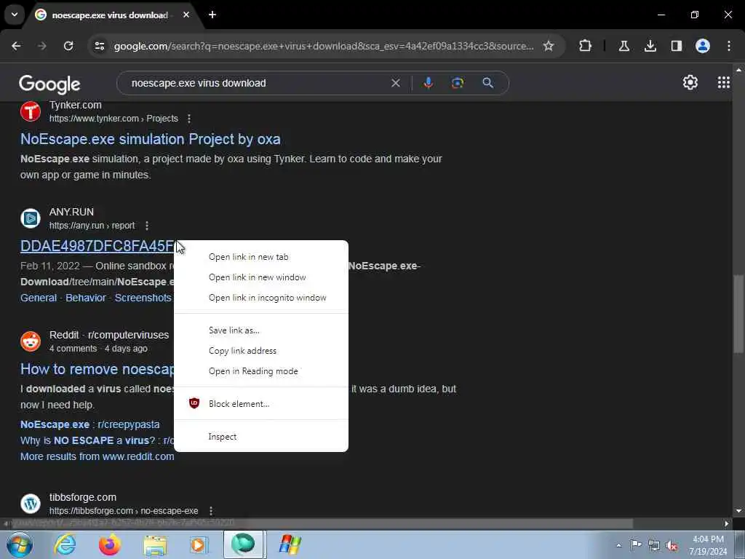Go back to the previous page
The width and height of the screenshot is (745, 559).
coord(16,46)
